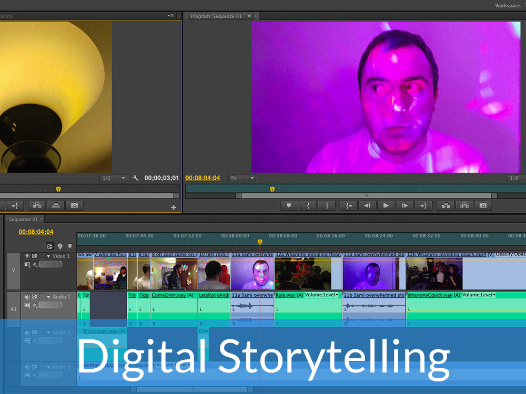526x394 pixels.
Task: Set display style for Audio 1
Action: pos(27,305)
